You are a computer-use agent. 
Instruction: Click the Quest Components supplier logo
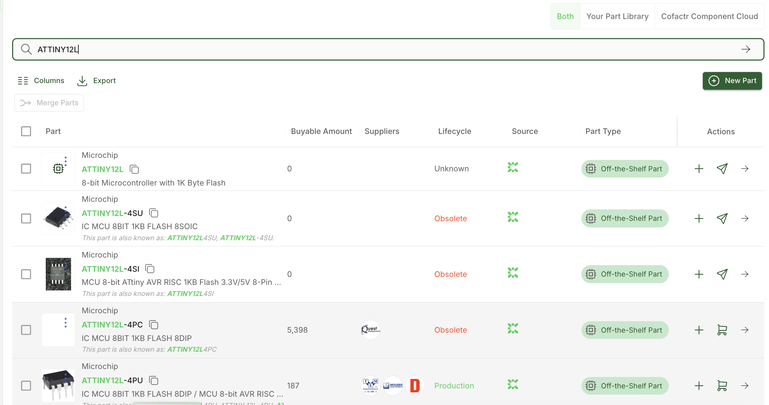(371, 330)
